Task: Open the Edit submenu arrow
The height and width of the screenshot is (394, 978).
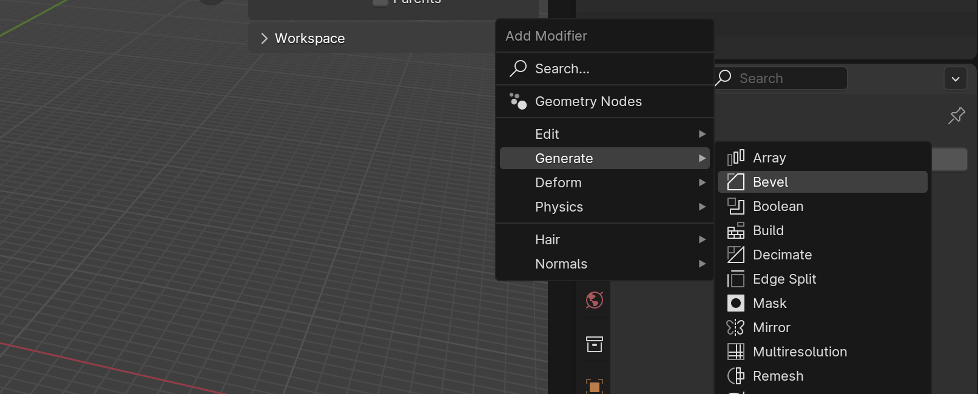Action: (702, 134)
